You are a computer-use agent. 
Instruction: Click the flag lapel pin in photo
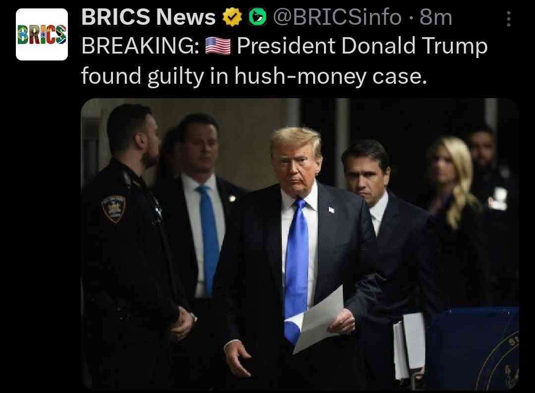point(331,210)
